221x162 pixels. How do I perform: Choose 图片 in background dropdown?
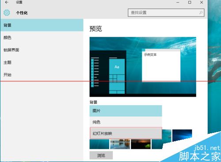point(126,111)
